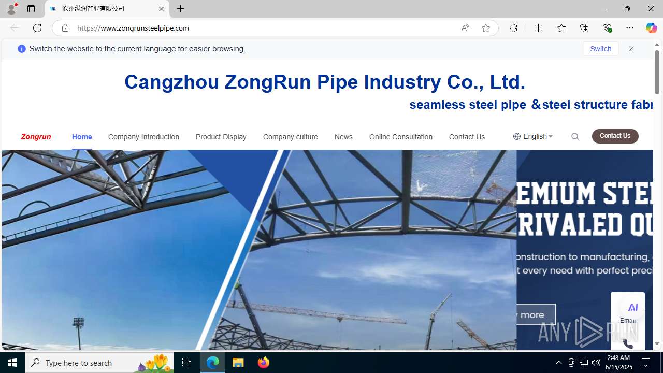This screenshot has height=373, width=663.
Task: Click the Cangzhou ZongRun Pipe Industry heading
Action: 325,82
